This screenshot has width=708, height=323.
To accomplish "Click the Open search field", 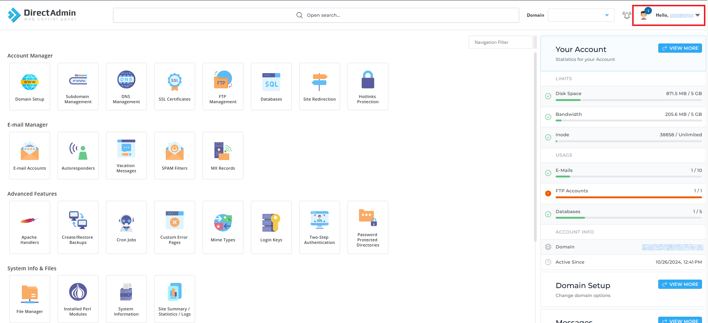I will 316,15.
